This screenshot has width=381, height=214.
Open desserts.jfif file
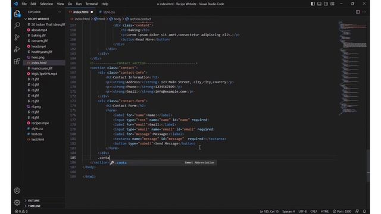39,41
